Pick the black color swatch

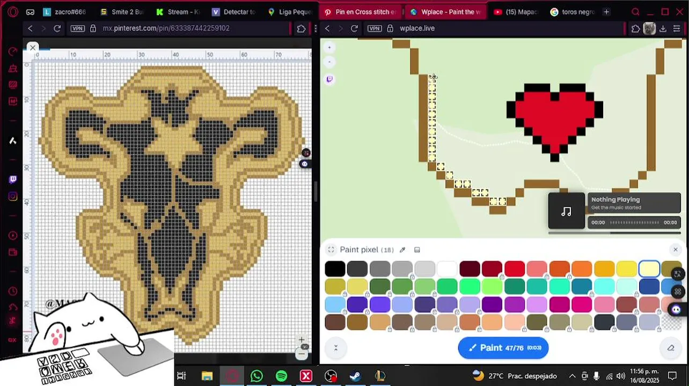(335, 269)
